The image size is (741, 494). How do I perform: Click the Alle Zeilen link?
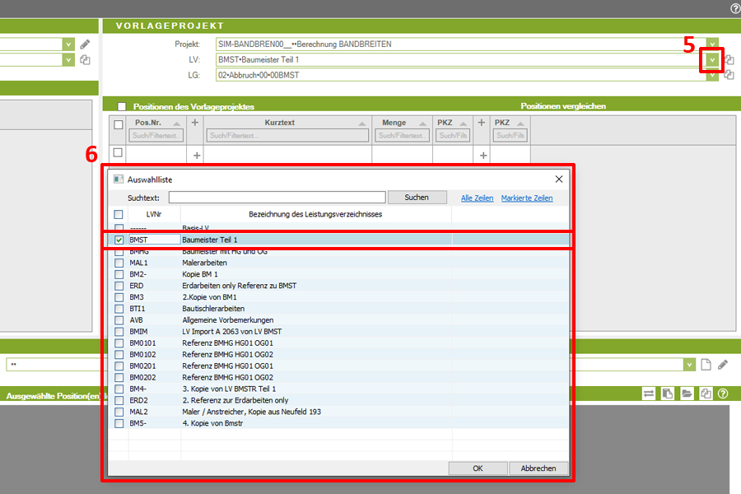click(478, 198)
